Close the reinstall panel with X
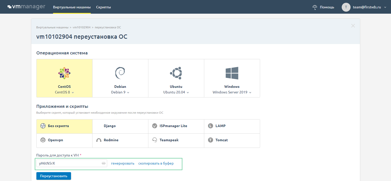The image size is (391, 181). pyautogui.click(x=353, y=26)
